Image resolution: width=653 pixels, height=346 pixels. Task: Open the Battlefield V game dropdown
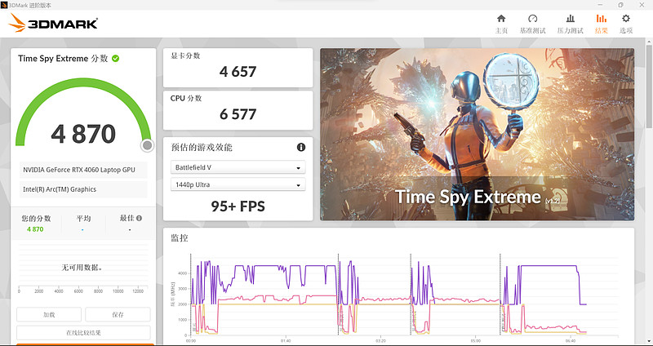pos(238,167)
